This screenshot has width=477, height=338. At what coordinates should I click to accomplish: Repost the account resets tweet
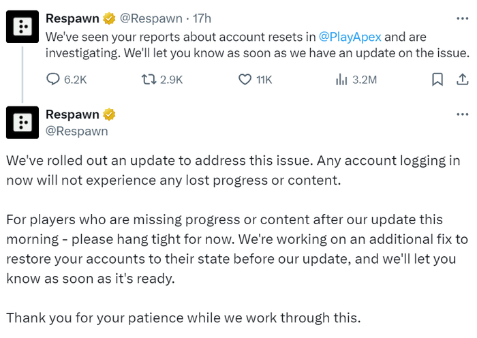pos(149,80)
